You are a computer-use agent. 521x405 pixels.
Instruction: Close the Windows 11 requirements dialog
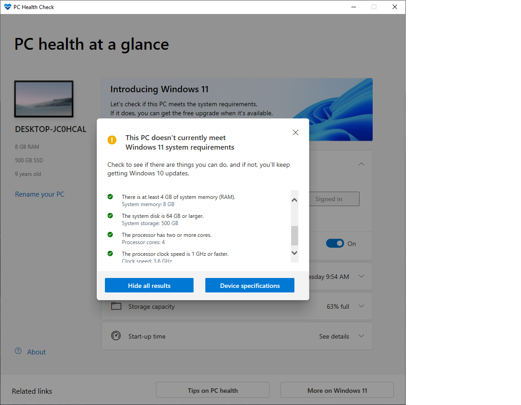click(295, 132)
